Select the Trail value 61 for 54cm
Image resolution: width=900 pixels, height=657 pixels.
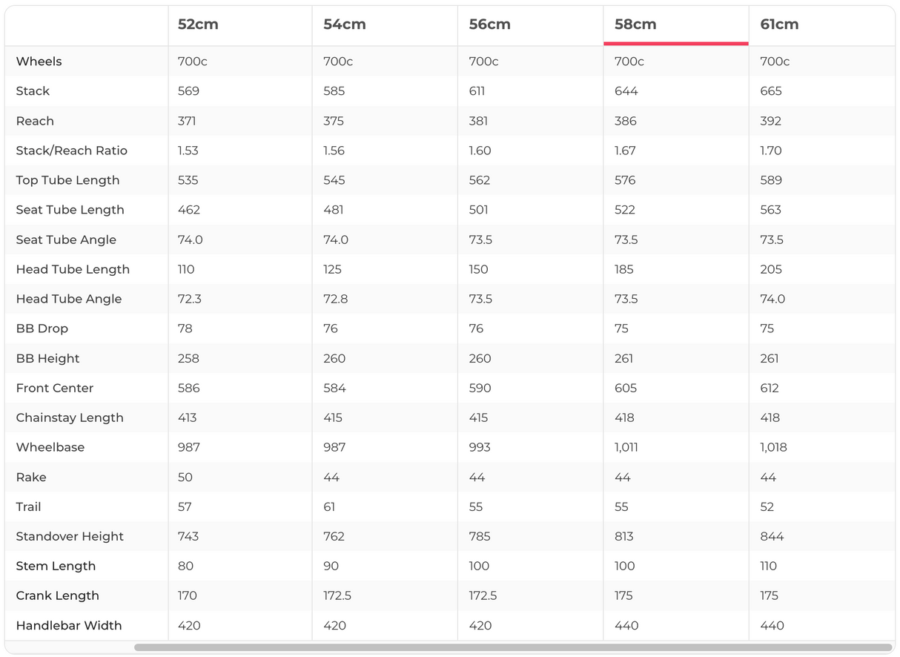(x=330, y=506)
